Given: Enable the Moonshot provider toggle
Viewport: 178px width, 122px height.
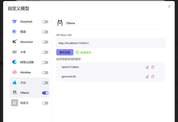Looking at the screenshot, I should coord(45,42).
